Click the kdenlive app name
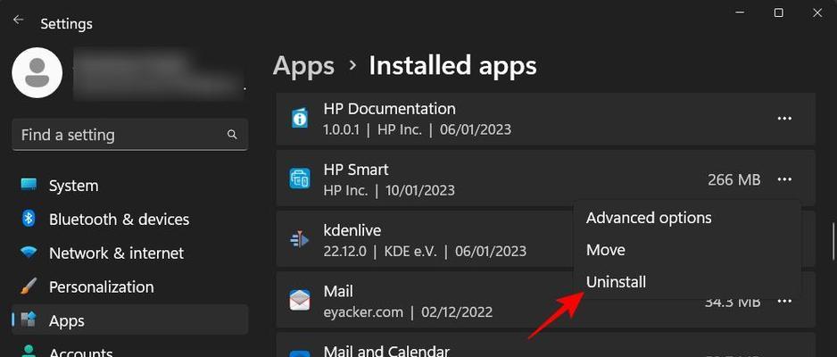The width and height of the screenshot is (837, 357). coord(352,230)
